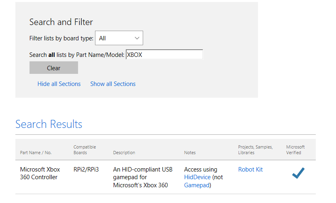Click the 'Search all lists by Part Name/Model' label
The width and height of the screenshot is (336, 203).
[x=77, y=55]
